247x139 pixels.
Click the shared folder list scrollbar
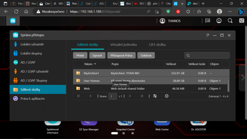228,85
